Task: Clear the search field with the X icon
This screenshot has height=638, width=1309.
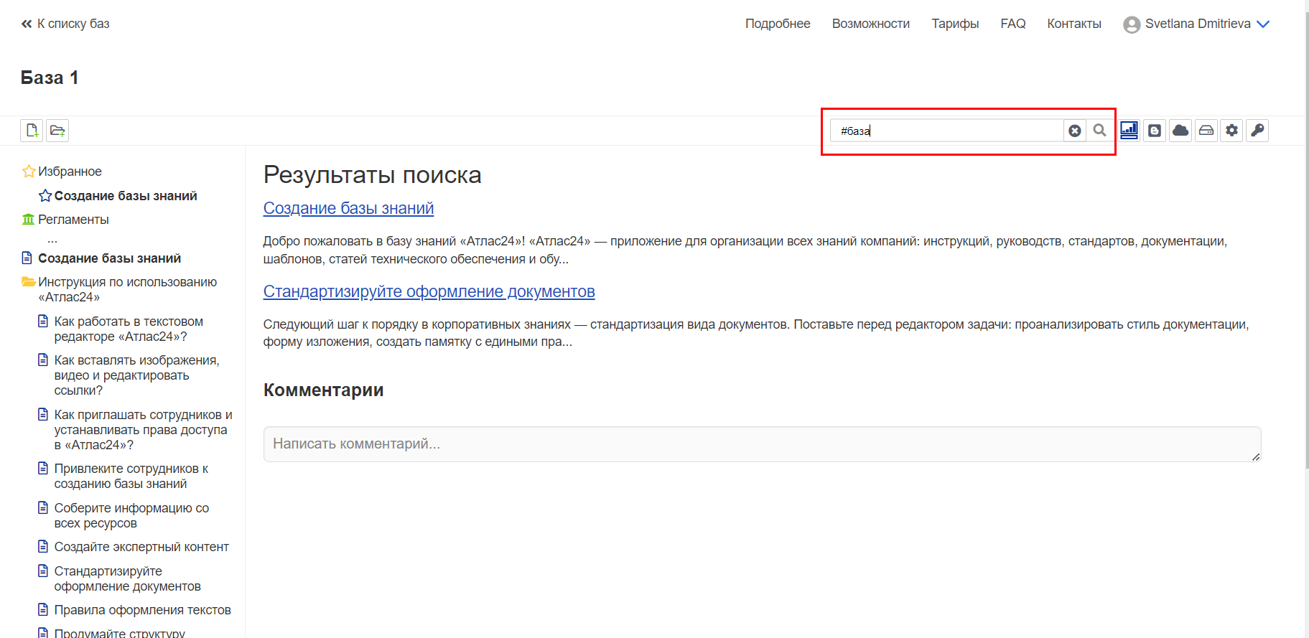Action: (1075, 131)
